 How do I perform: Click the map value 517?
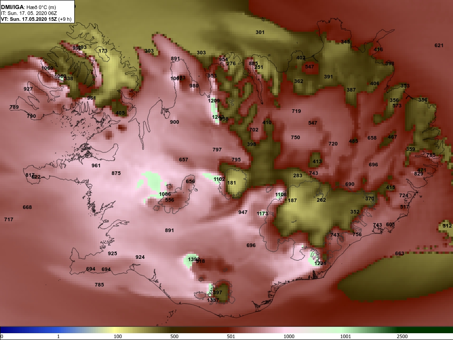pyautogui.click(x=405, y=206)
